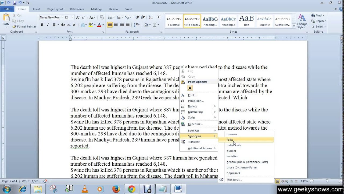Open the Times New Roman font dropdown
This screenshot has width=344, height=194.
pos(62,18)
